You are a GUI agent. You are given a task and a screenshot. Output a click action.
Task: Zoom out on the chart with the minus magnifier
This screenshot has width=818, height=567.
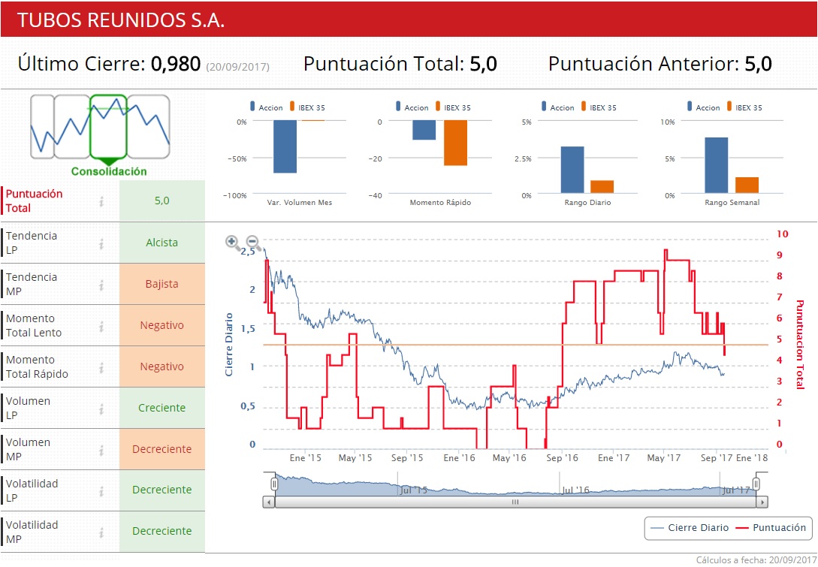point(252,242)
